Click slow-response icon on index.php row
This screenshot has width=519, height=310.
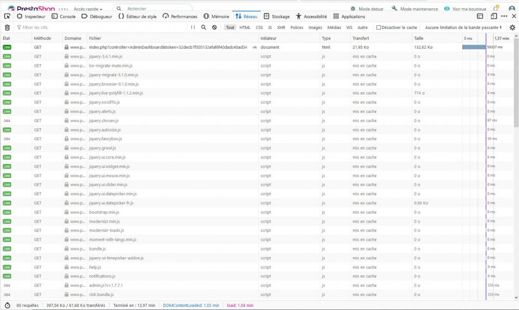(x=254, y=47)
